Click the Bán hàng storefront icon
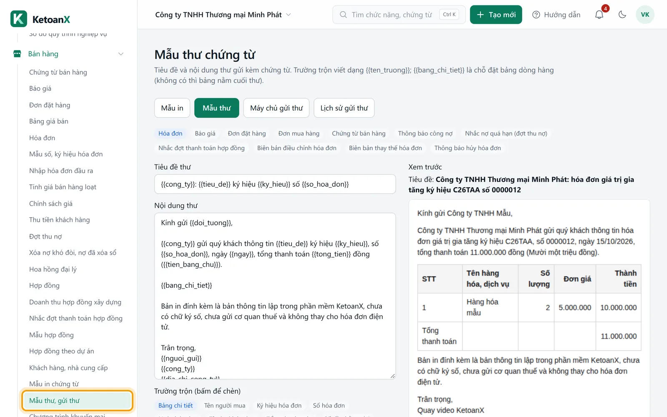 17,54
